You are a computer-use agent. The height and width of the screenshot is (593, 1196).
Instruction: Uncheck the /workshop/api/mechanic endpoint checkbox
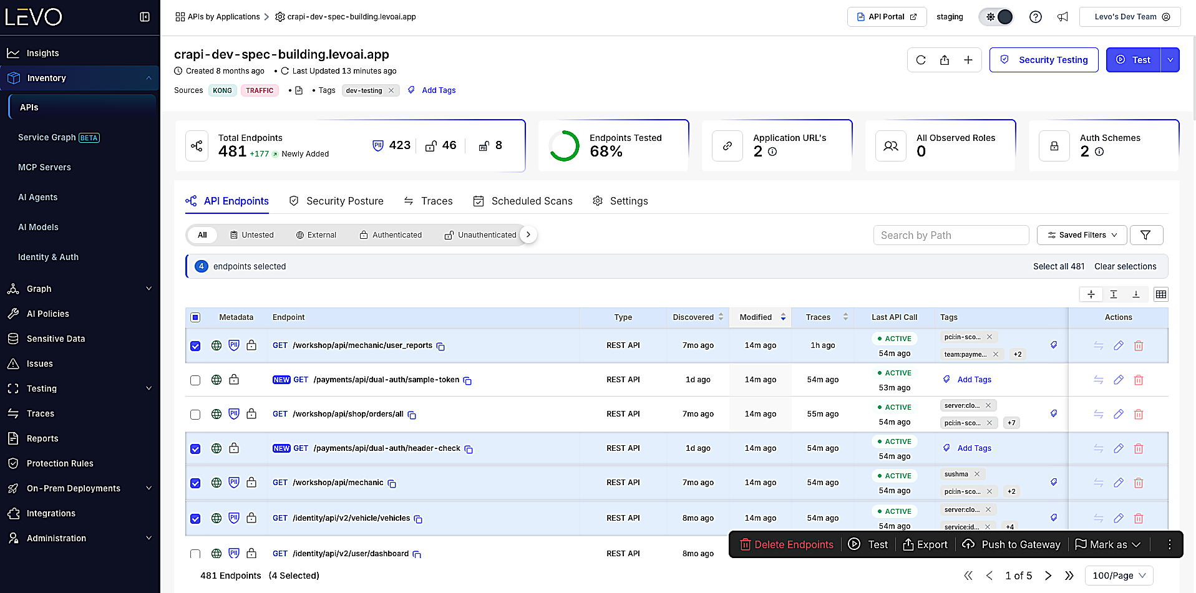coord(195,483)
